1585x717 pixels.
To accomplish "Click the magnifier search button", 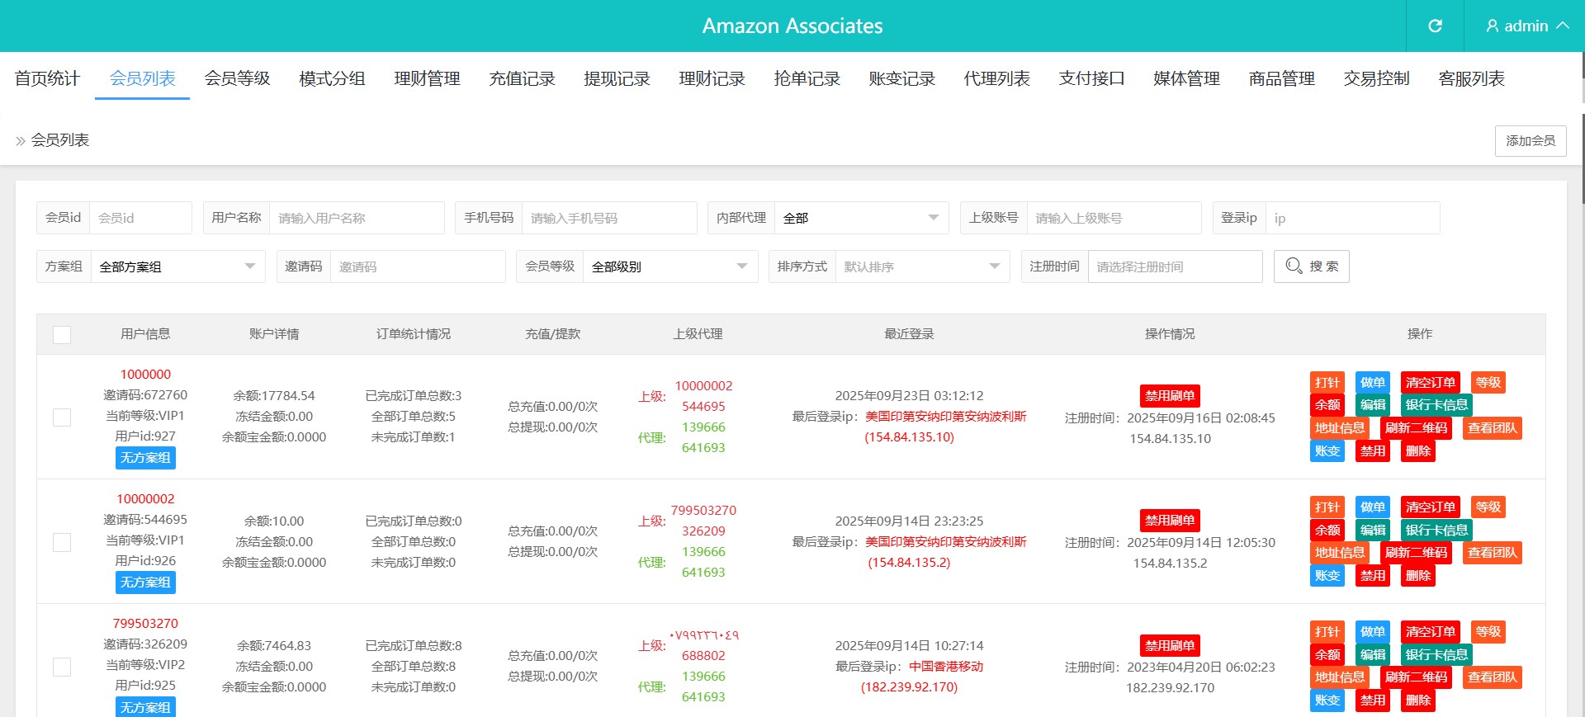I will click(x=1311, y=267).
